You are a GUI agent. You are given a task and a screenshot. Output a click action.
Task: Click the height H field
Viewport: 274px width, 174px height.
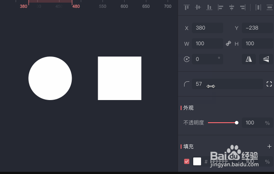(x=258, y=43)
